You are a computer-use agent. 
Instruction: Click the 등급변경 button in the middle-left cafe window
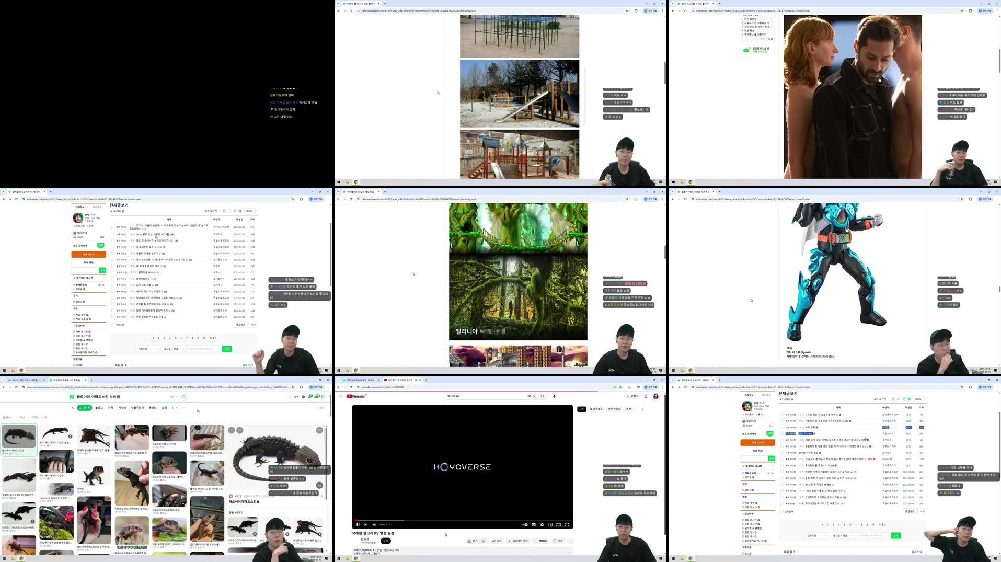coord(240,325)
